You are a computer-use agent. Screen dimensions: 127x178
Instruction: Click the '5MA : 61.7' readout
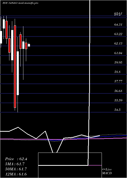[15, 164]
